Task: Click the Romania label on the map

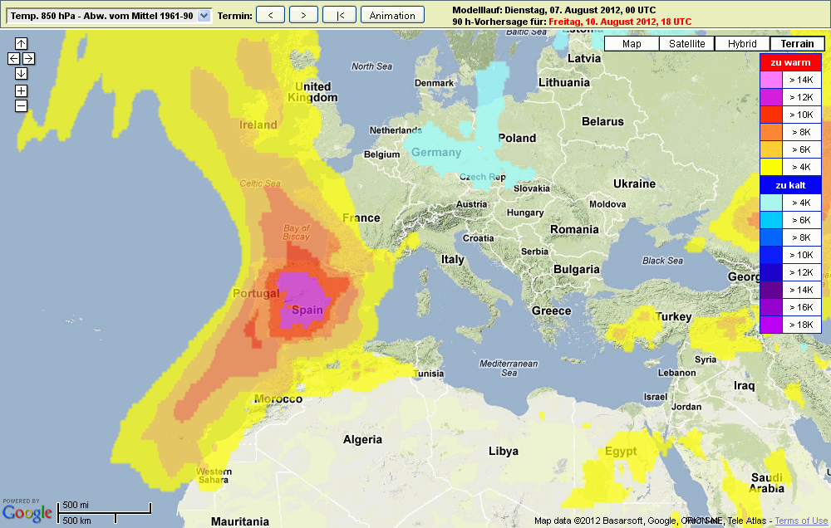Action: (x=574, y=230)
